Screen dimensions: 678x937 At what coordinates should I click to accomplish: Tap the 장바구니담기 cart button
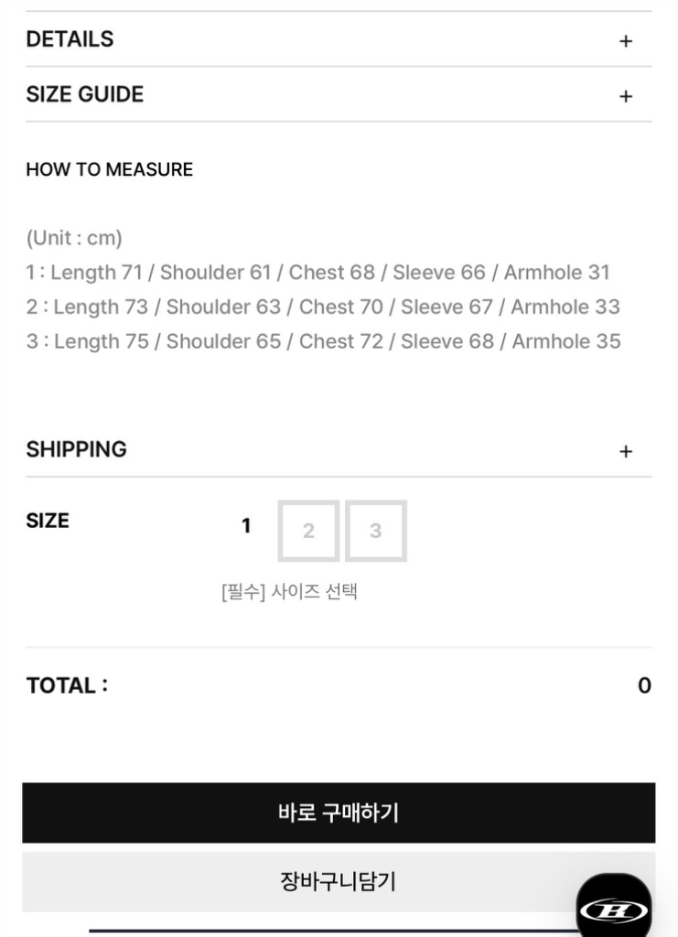coord(339,882)
